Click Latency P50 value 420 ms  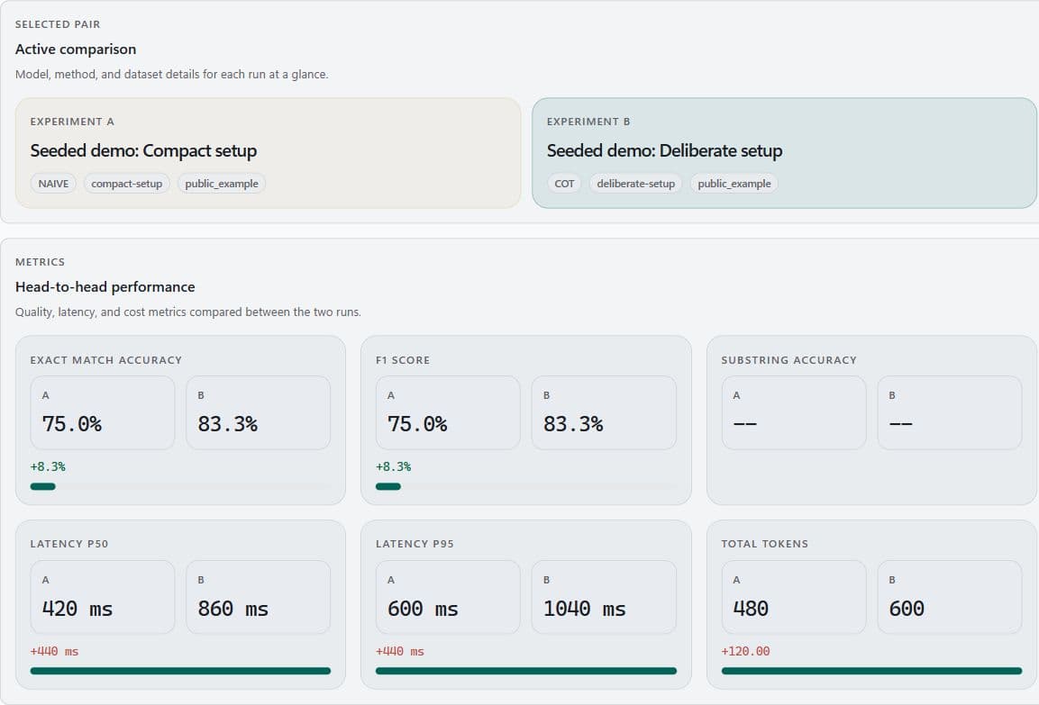tap(77, 609)
